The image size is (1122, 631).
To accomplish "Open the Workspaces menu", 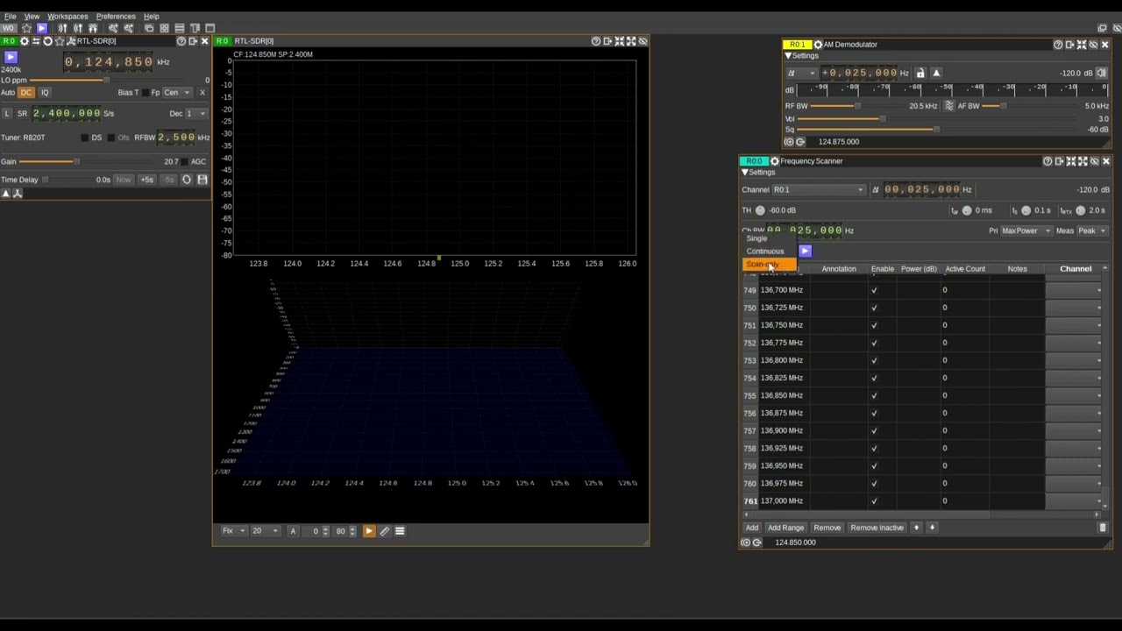I will coord(67,17).
